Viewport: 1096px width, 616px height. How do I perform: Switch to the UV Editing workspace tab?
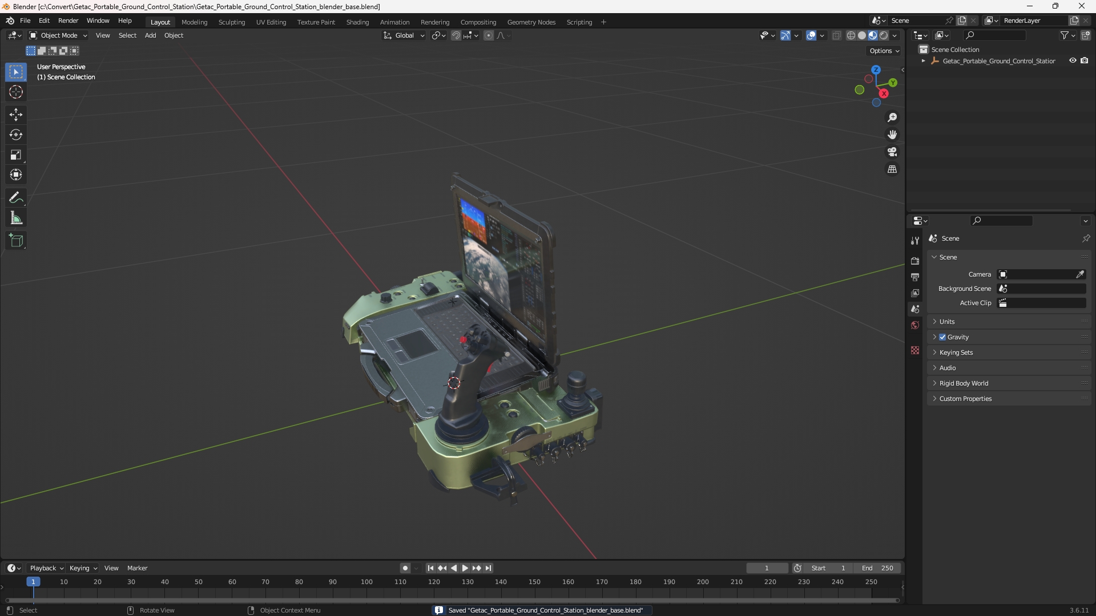point(271,22)
